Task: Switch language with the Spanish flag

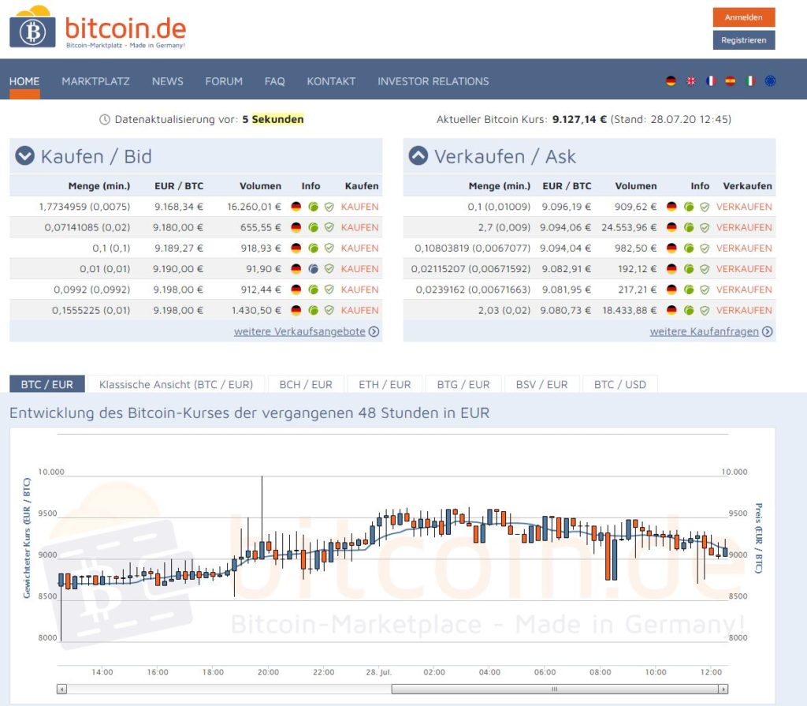Action: [x=731, y=81]
